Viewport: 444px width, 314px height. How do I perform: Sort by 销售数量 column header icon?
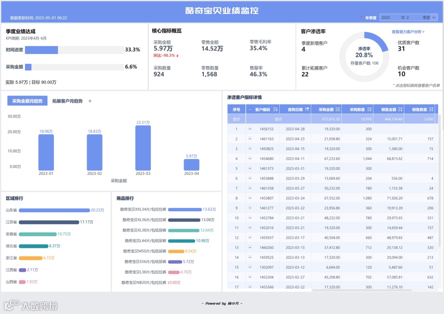click(x=431, y=109)
